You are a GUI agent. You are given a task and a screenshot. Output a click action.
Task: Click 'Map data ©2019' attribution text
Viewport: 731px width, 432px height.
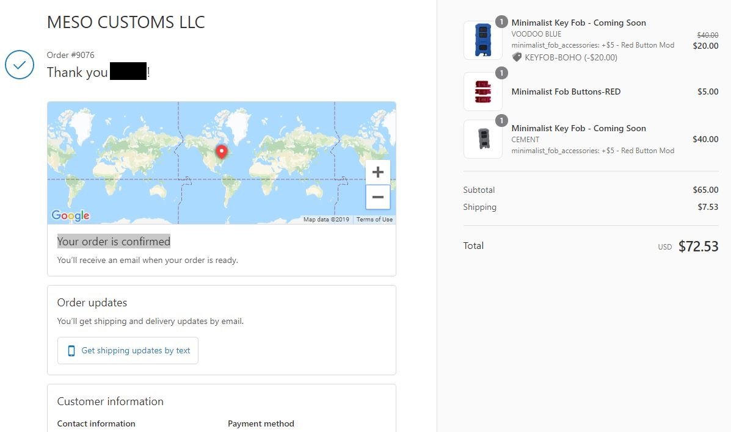pos(326,220)
